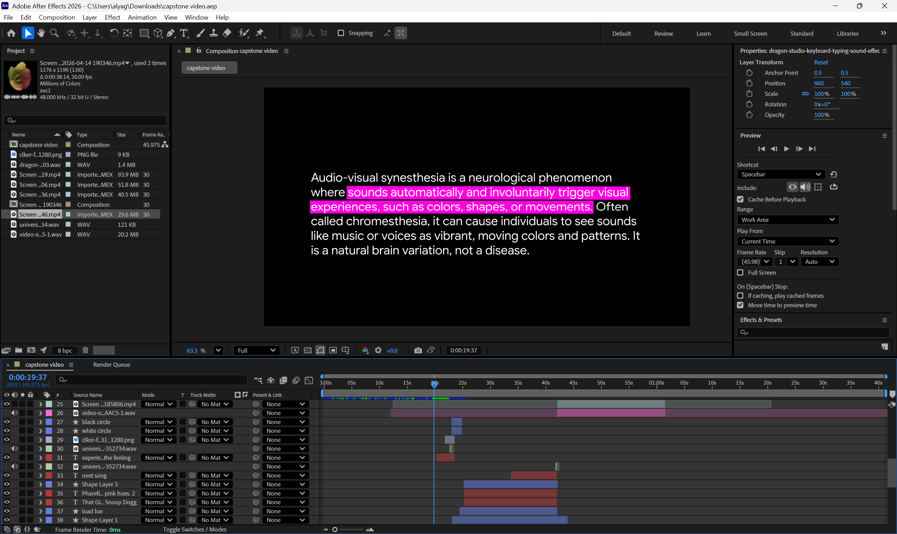Viewport: 897px width, 534px height.
Task: Select the Zoom magnifier tool
Action: pos(54,33)
